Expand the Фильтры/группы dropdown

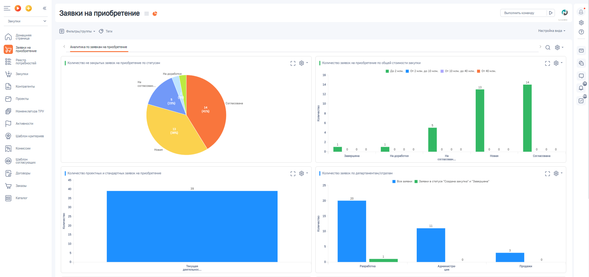pos(77,31)
